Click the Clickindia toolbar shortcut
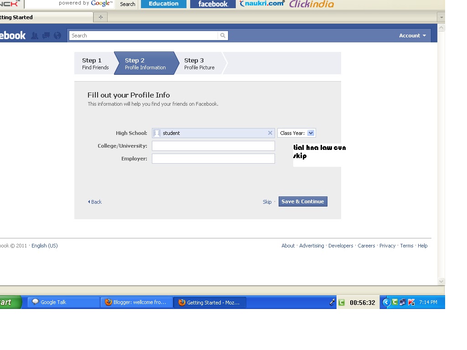 pyautogui.click(x=311, y=4)
